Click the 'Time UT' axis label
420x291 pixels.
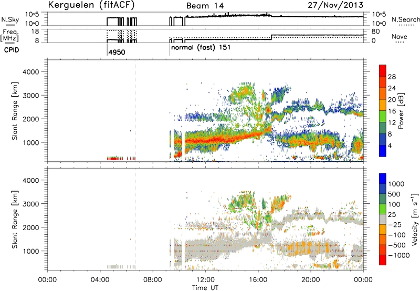click(x=205, y=288)
